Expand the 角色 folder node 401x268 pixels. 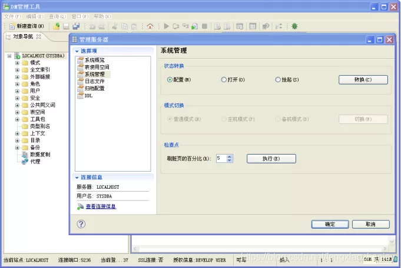pos(17,84)
